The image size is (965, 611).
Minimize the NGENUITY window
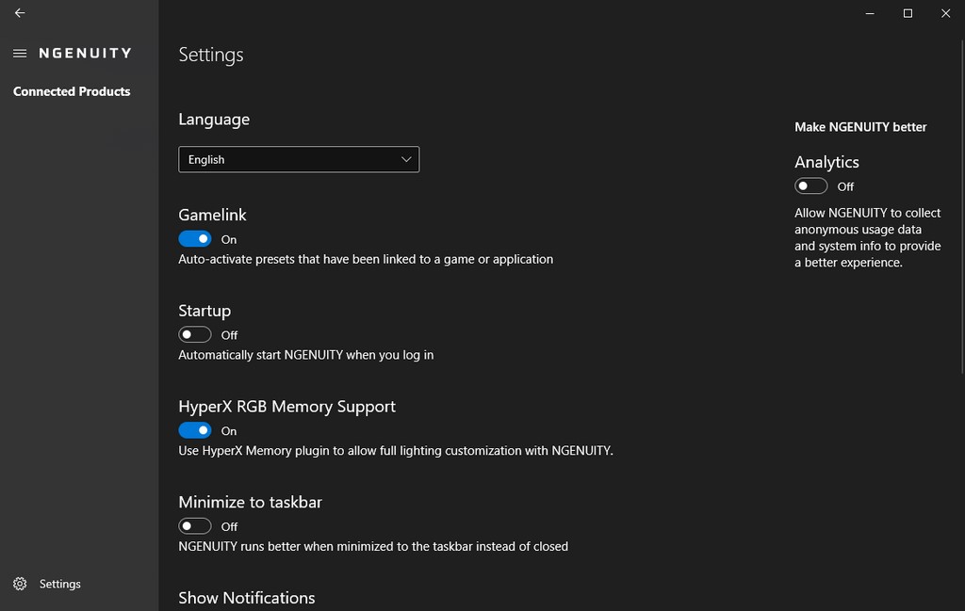coord(870,13)
